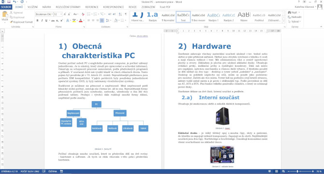Open the SOUBOR file menu
Screen dimensions: 324x174
[x=6, y=7]
